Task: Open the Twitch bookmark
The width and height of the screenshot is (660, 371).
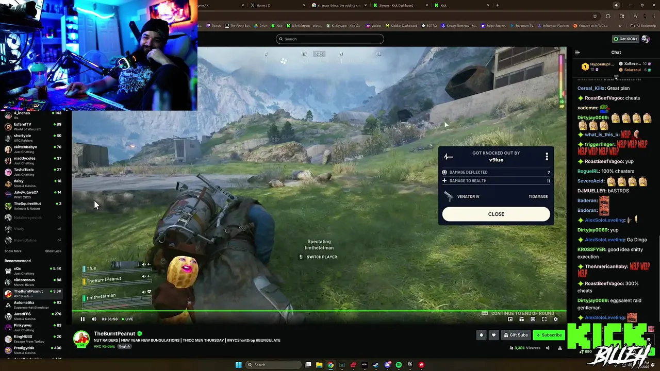Action: (213, 26)
